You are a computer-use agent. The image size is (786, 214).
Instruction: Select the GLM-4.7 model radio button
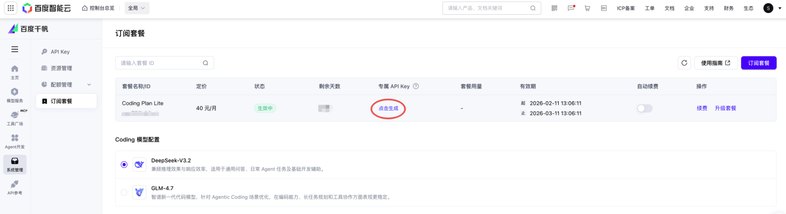(x=124, y=192)
